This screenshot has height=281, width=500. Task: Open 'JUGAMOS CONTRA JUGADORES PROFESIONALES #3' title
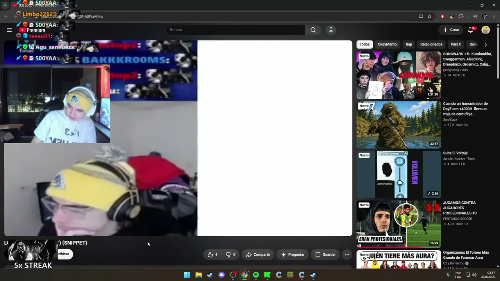tap(460, 208)
